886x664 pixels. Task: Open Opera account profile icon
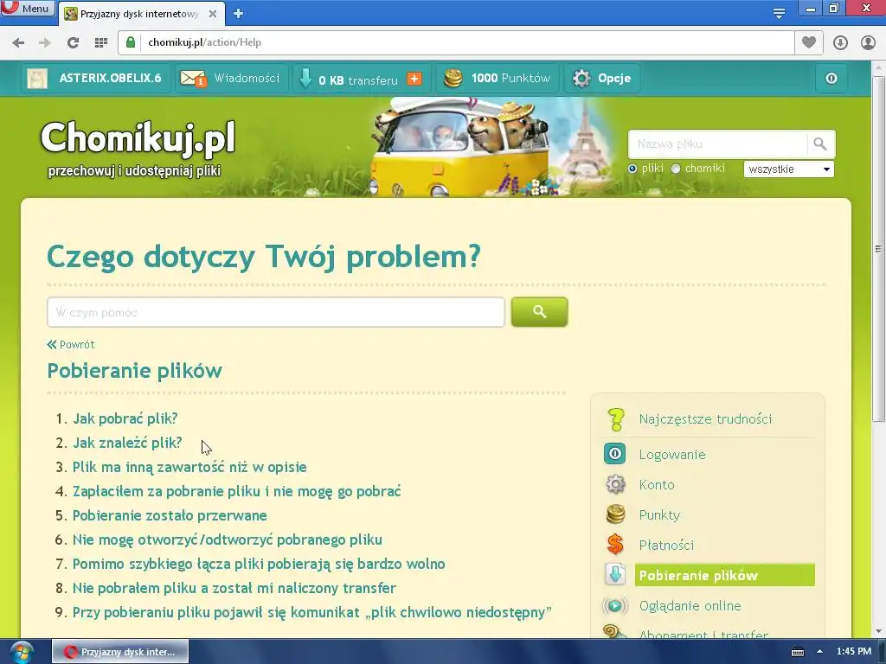[x=868, y=42]
